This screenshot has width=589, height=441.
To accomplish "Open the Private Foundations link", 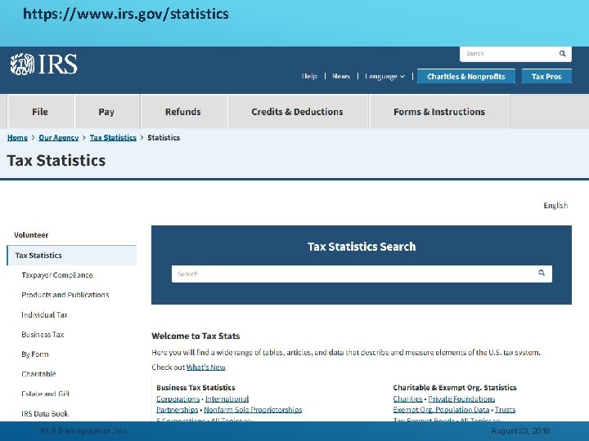I will [x=461, y=399].
